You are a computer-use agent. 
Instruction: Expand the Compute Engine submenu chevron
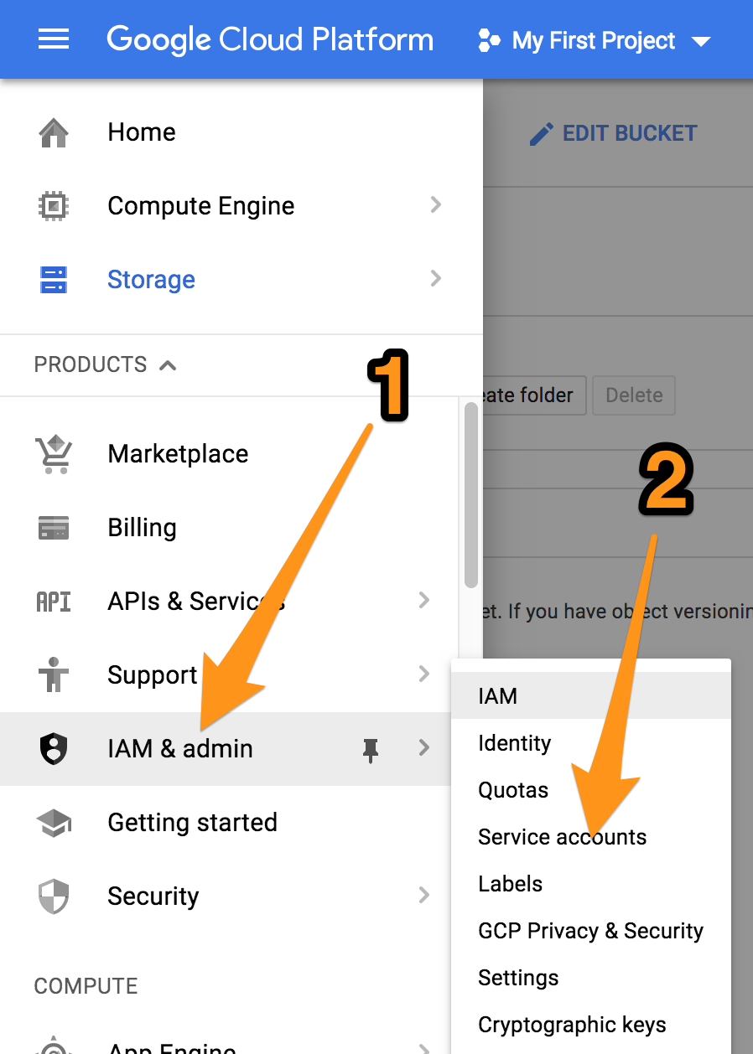click(x=435, y=205)
